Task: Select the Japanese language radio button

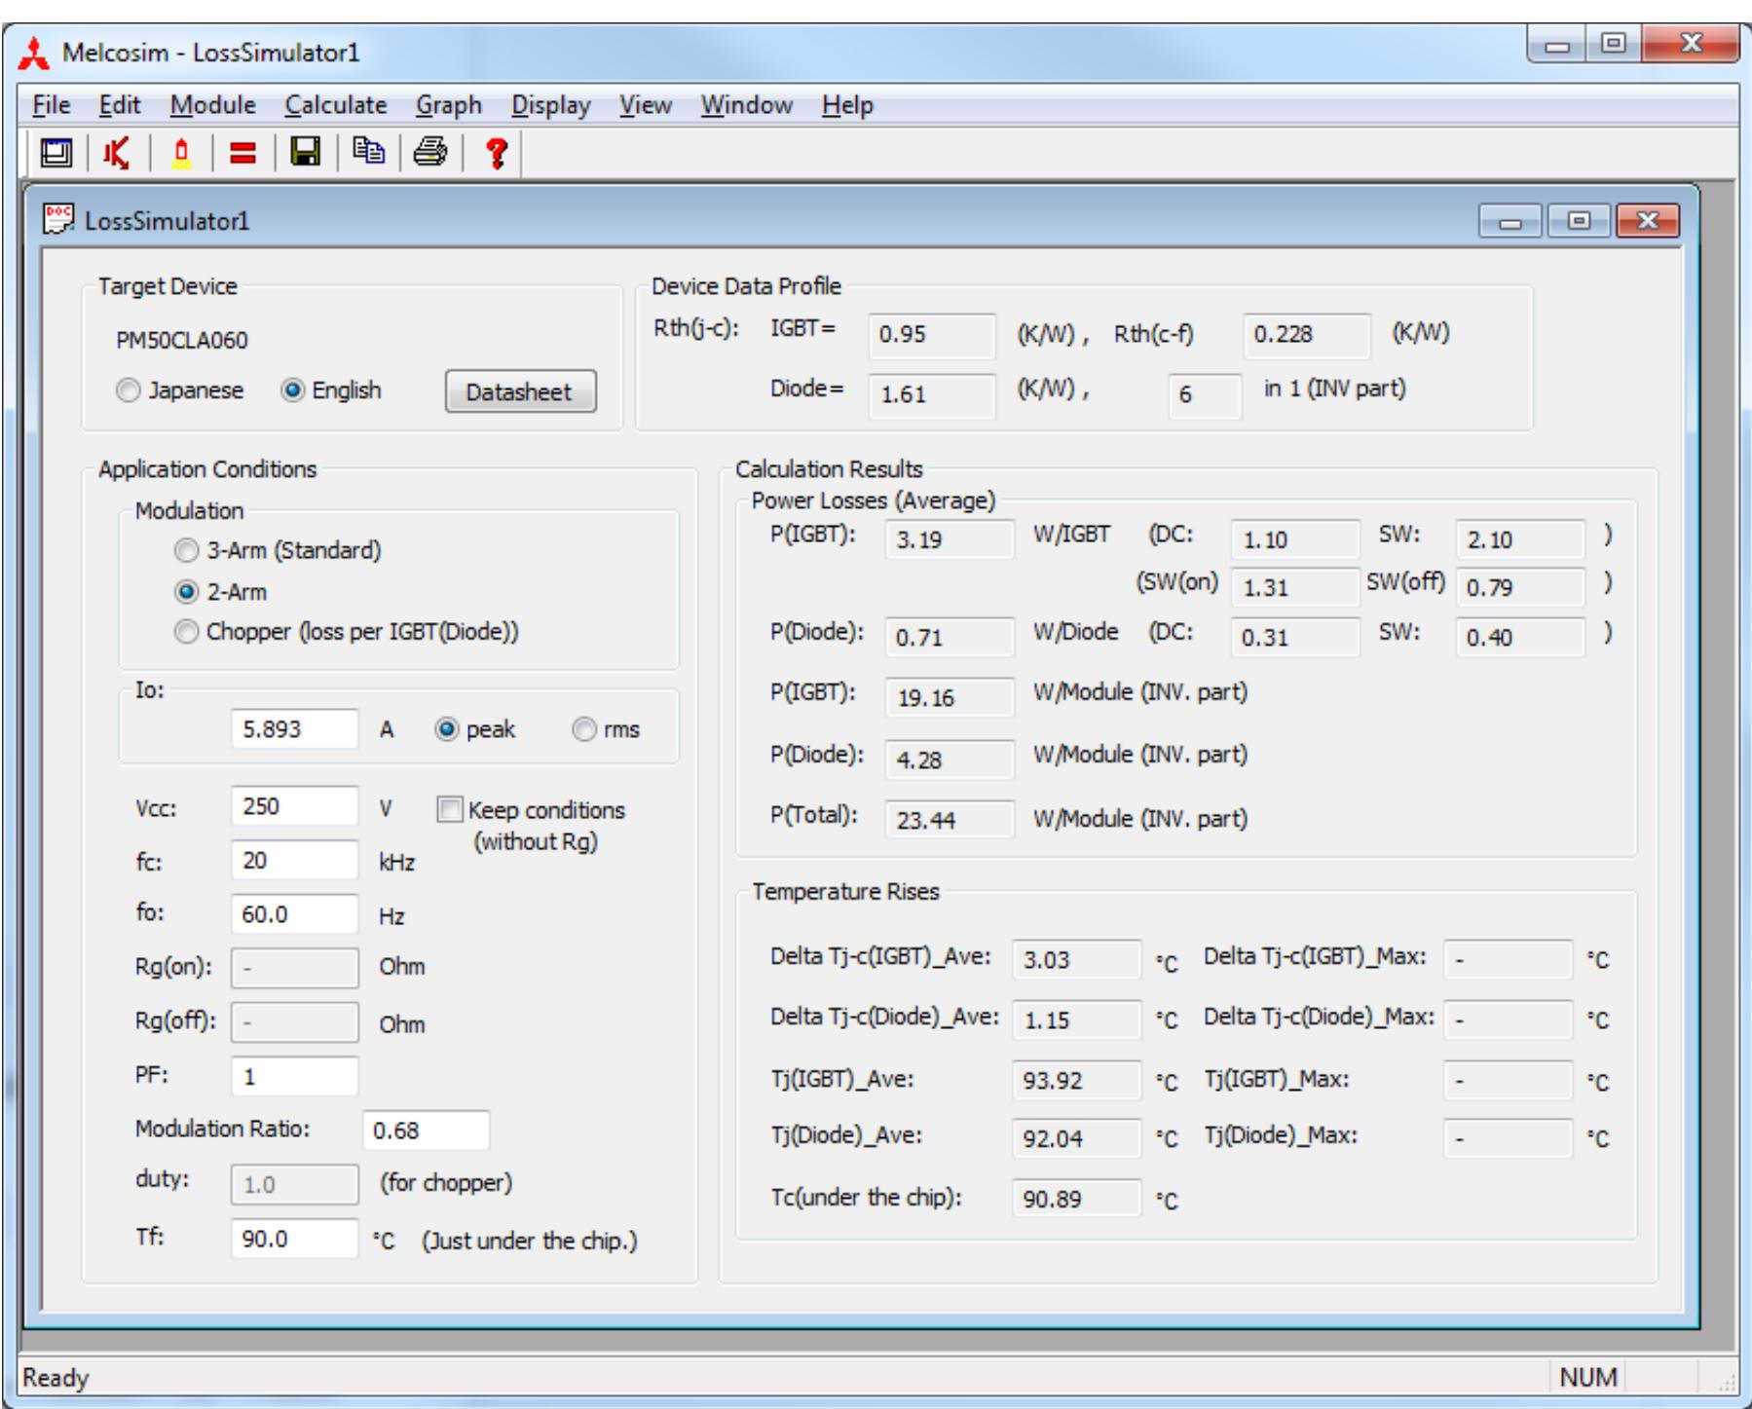Action: [128, 390]
